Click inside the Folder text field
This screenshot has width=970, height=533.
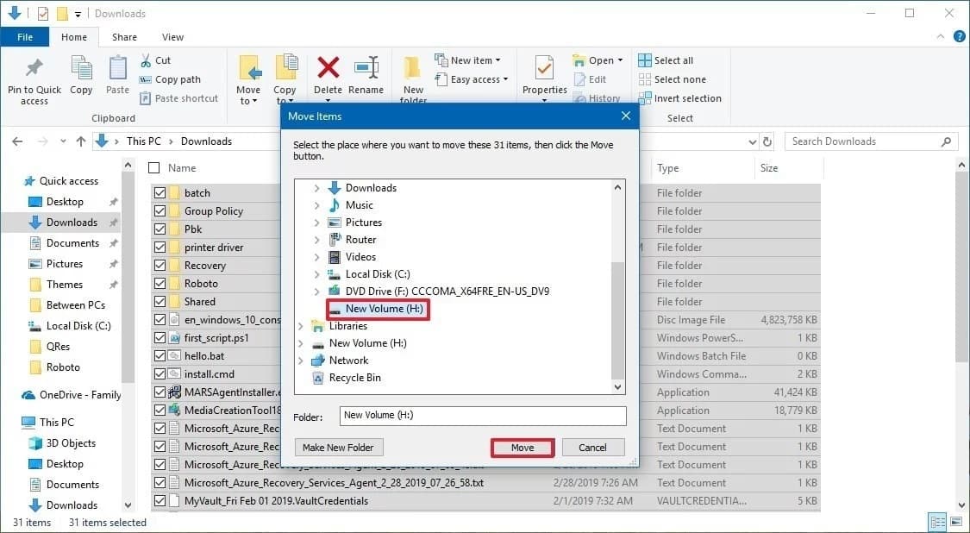483,417
